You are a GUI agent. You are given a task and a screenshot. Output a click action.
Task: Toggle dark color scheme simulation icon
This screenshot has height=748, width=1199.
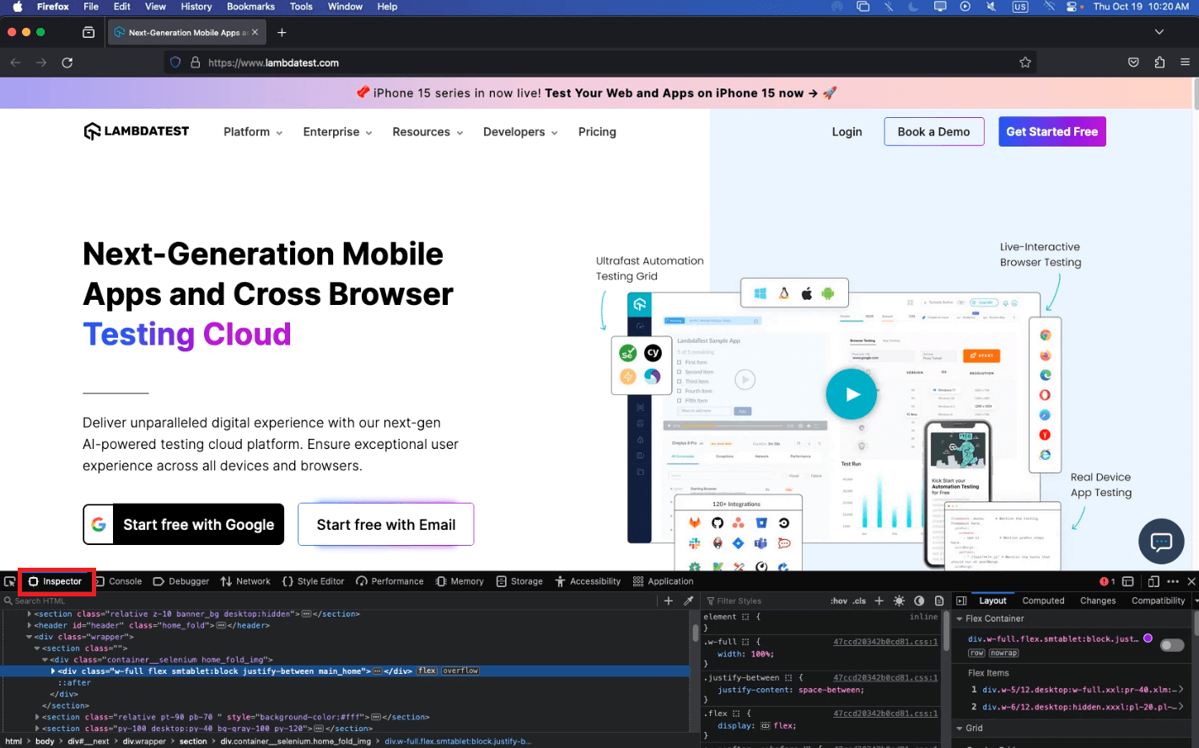click(x=919, y=601)
